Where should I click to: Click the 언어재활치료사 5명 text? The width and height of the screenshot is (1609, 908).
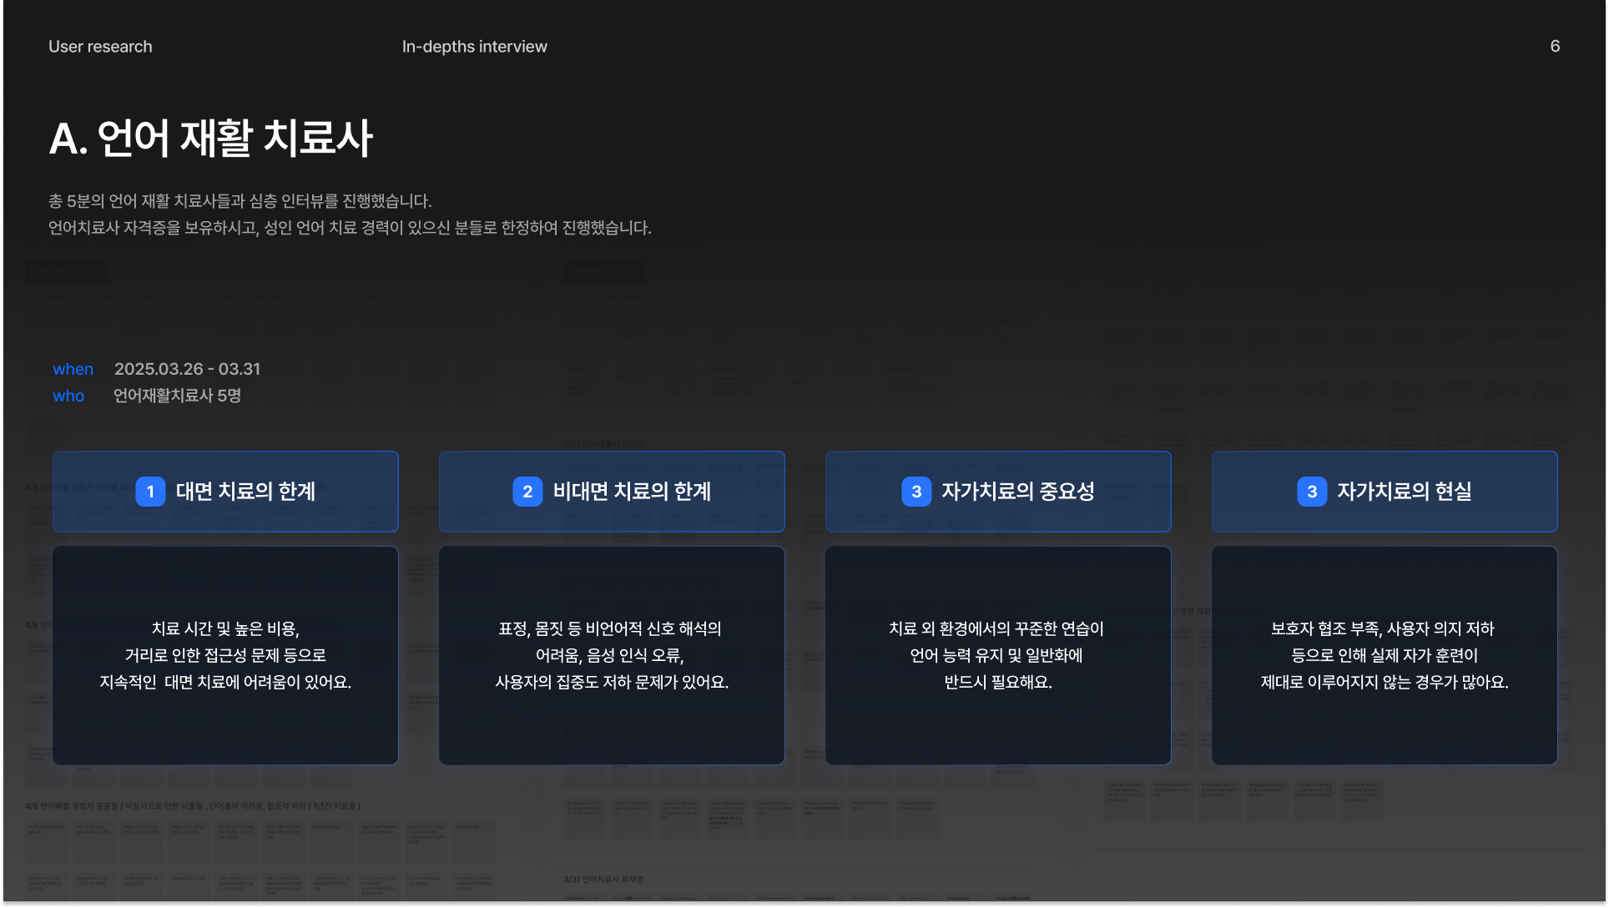pyautogui.click(x=177, y=396)
